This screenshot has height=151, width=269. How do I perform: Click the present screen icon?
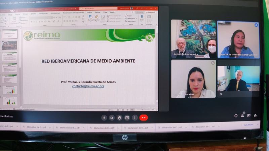pyautogui.click(x=127, y=118)
